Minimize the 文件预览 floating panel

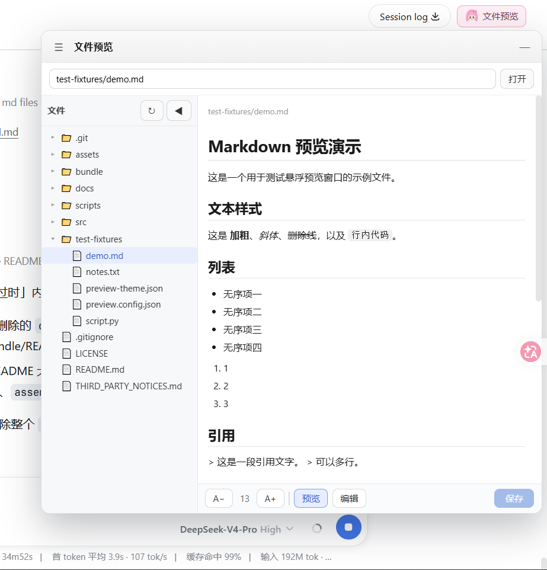(x=524, y=47)
